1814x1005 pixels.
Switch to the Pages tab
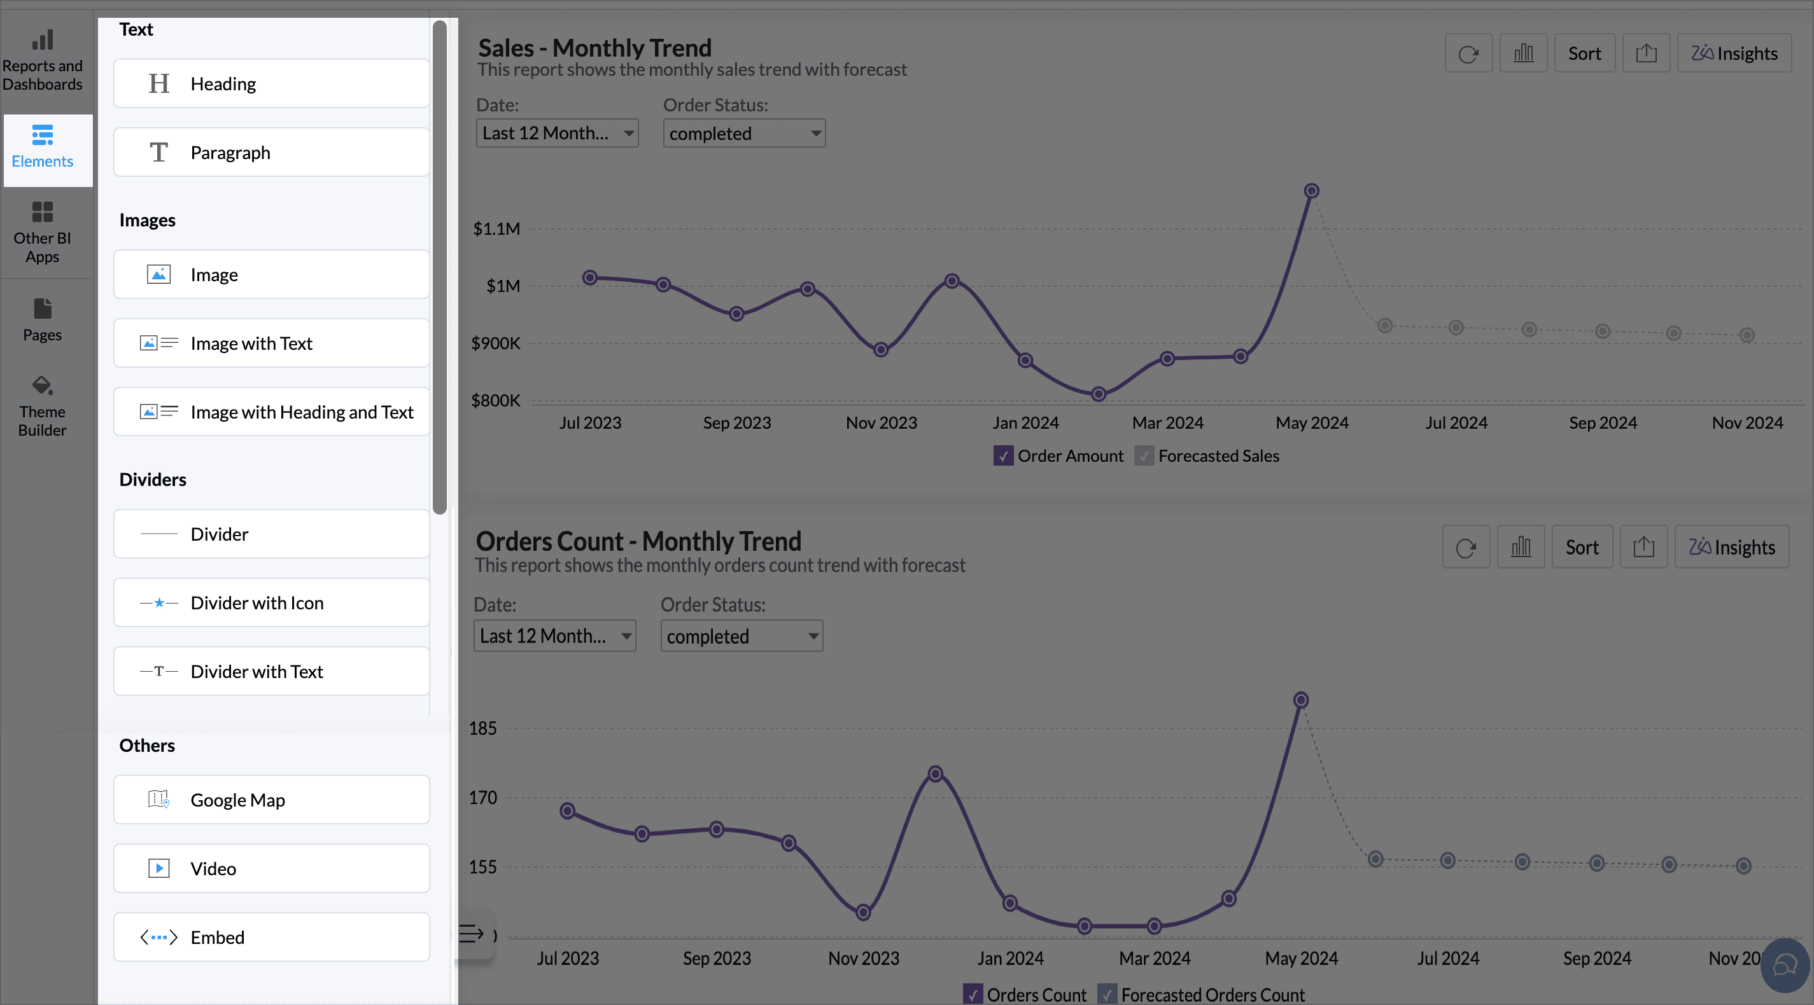click(42, 319)
